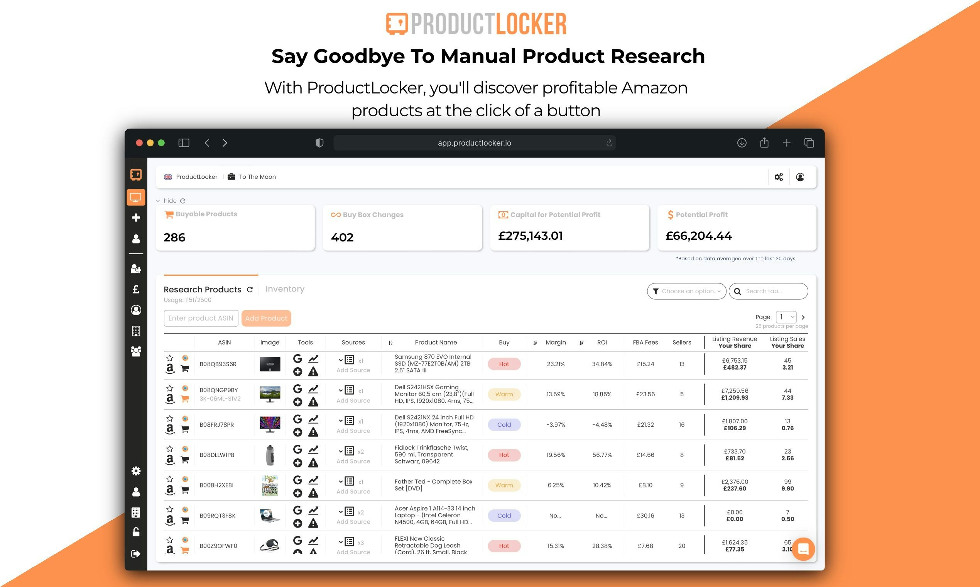Click the Cold badge for B08FRJ78PR
The width and height of the screenshot is (980, 587).
504,424
